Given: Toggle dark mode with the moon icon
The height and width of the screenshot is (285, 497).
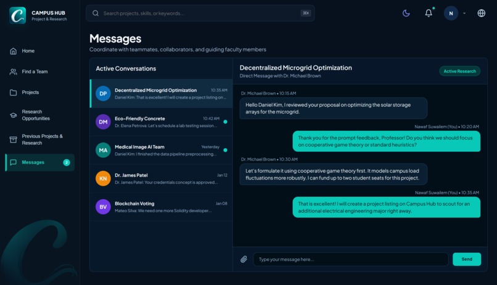Looking at the screenshot, I should (406, 14).
